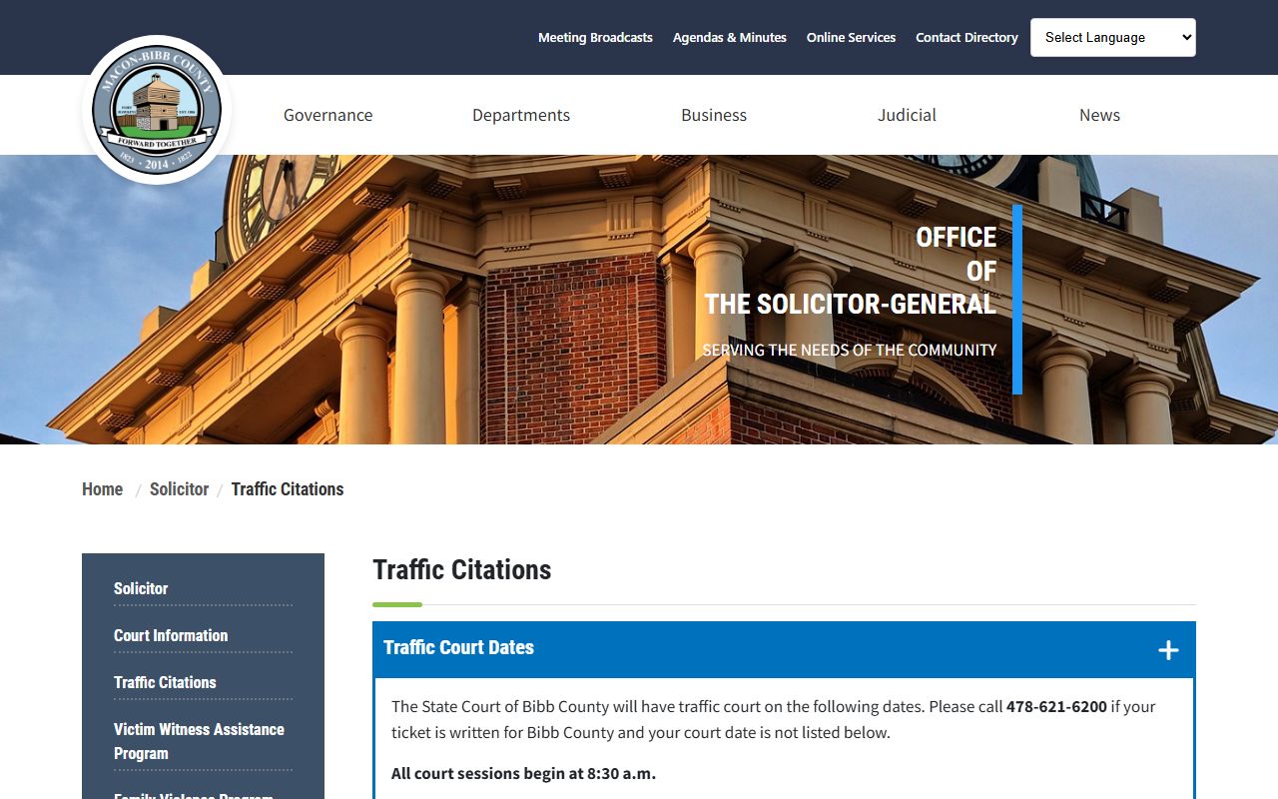Open Solicitor in the sidebar

(x=141, y=588)
